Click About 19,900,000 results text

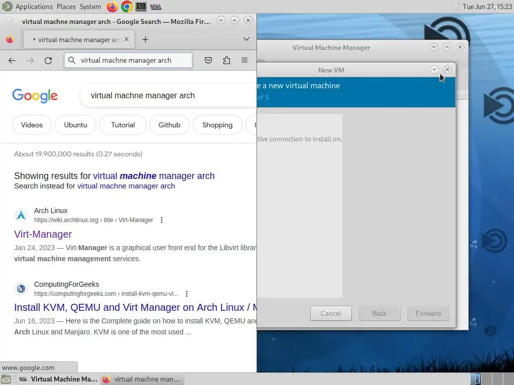(x=78, y=154)
